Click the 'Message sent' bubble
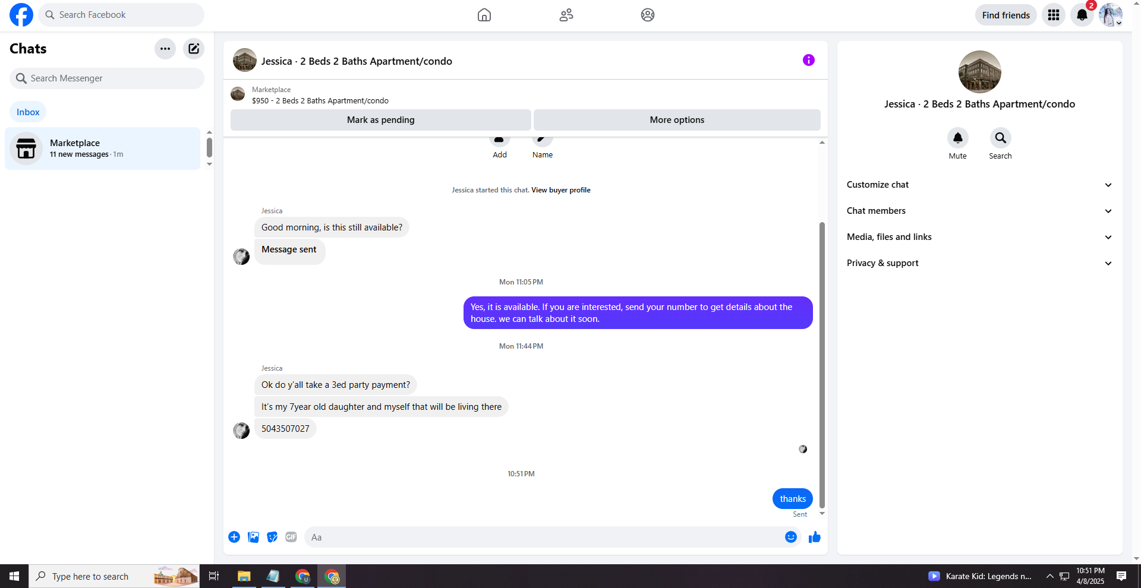Viewport: 1141px width, 588px height. (289, 252)
